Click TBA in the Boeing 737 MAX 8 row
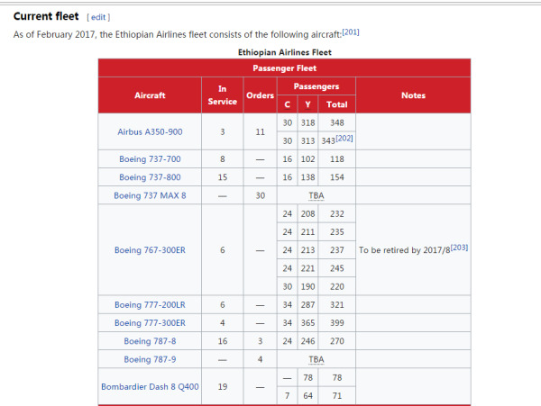This screenshot has width=541, height=406. 316,195
